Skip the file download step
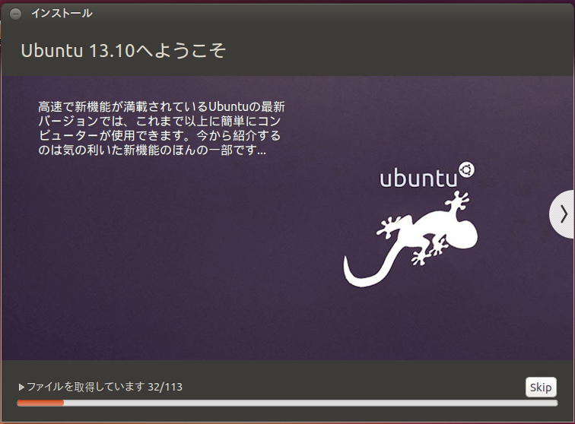 coord(541,387)
